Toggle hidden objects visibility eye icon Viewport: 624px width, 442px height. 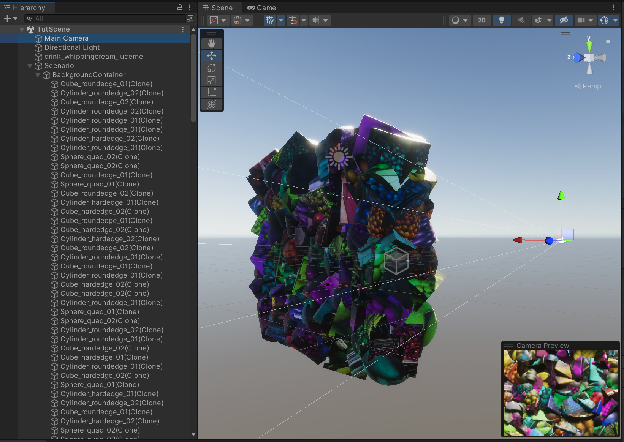(564, 20)
